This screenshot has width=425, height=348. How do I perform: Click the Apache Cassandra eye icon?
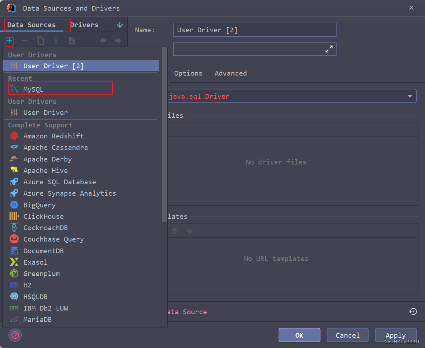point(14,147)
